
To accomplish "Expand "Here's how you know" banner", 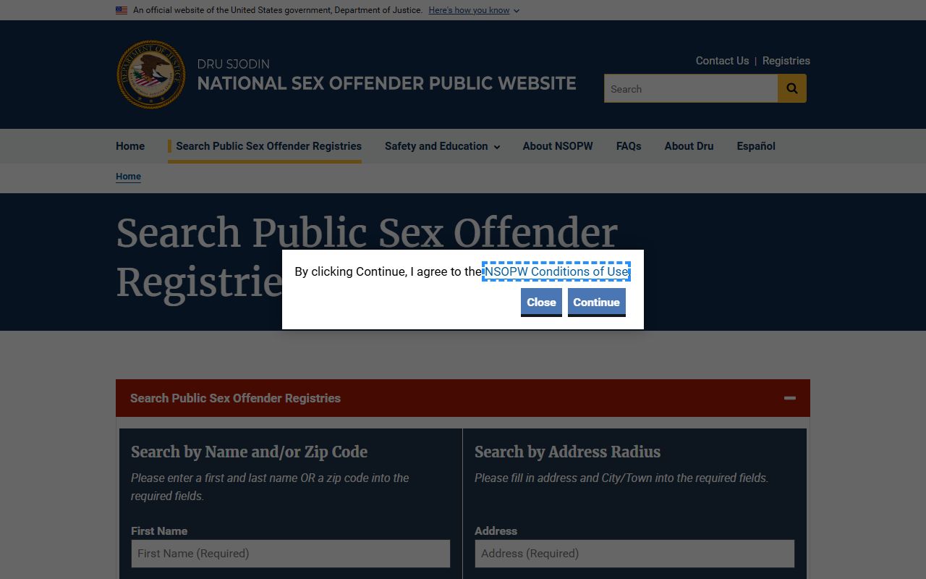I will pyautogui.click(x=474, y=10).
